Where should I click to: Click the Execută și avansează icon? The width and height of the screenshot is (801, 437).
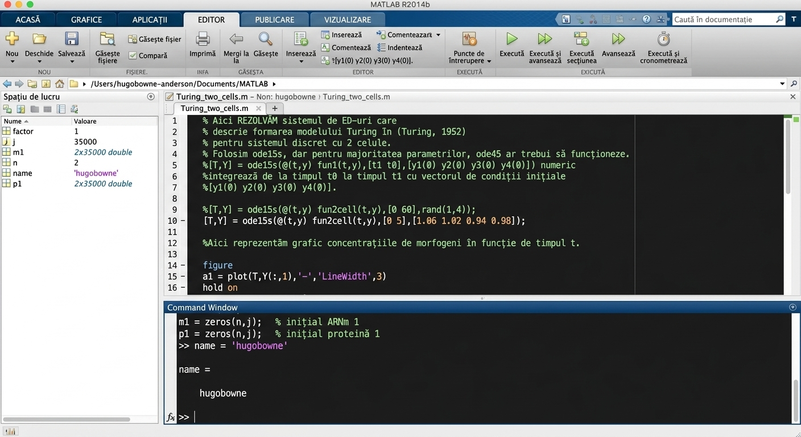click(545, 39)
